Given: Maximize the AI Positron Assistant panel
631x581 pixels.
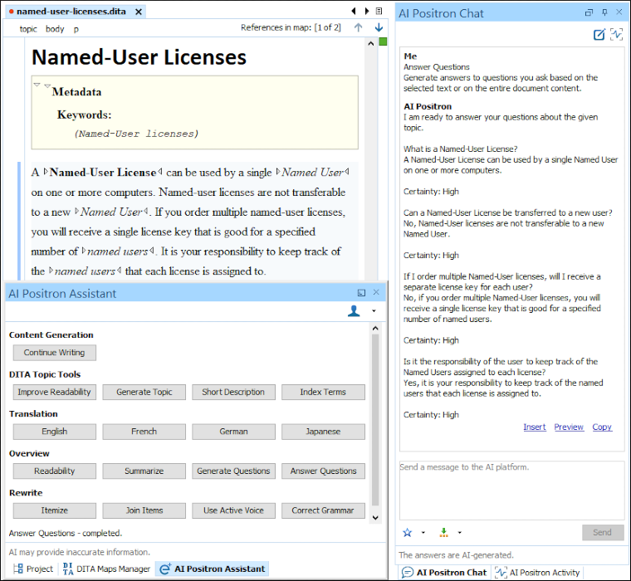Looking at the screenshot, I should click(361, 293).
